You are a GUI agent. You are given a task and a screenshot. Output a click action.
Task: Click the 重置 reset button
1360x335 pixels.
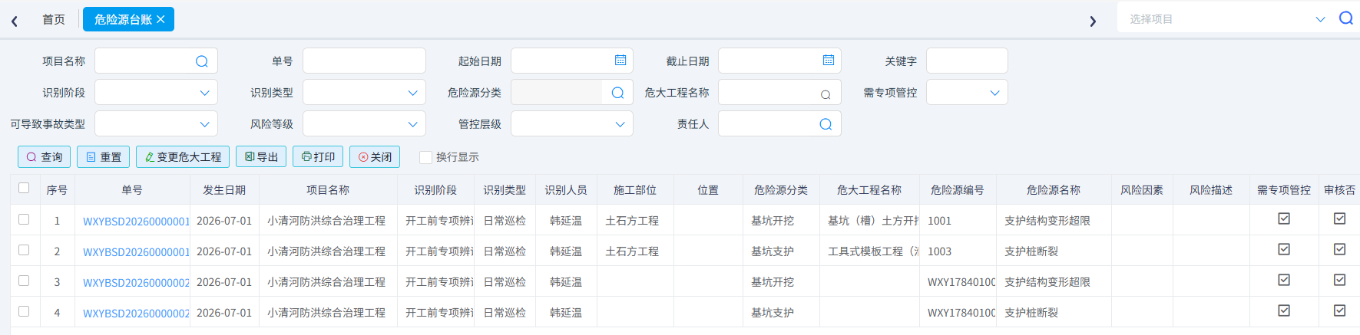click(104, 156)
